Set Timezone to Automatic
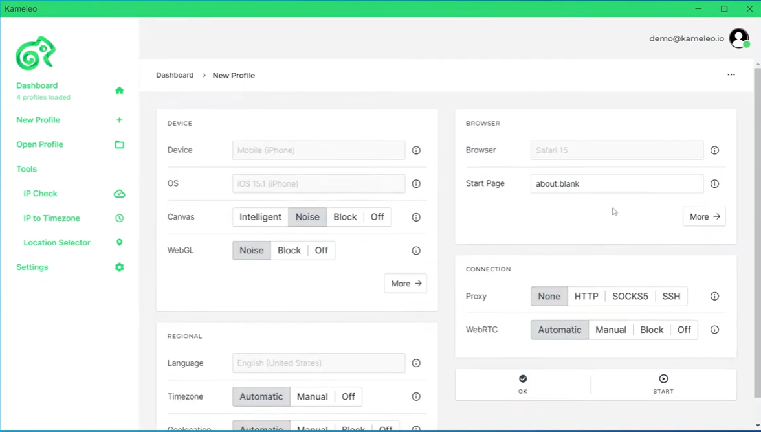 [x=261, y=396]
